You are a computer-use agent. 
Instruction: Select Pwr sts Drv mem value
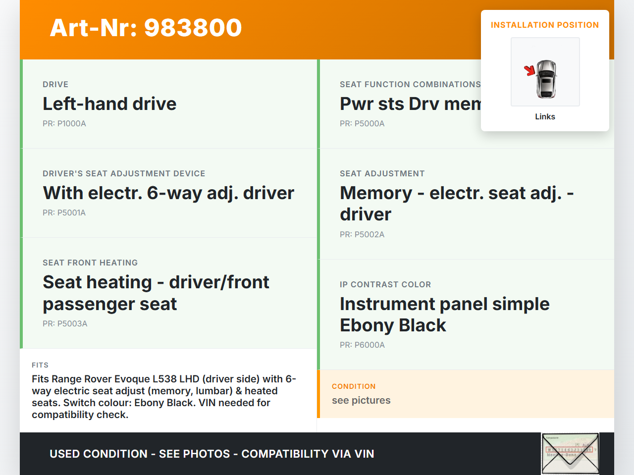click(x=410, y=104)
